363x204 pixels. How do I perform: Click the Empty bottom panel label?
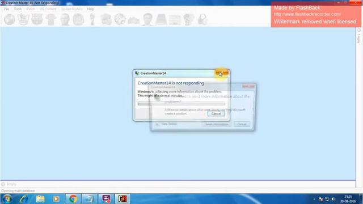tap(11, 184)
